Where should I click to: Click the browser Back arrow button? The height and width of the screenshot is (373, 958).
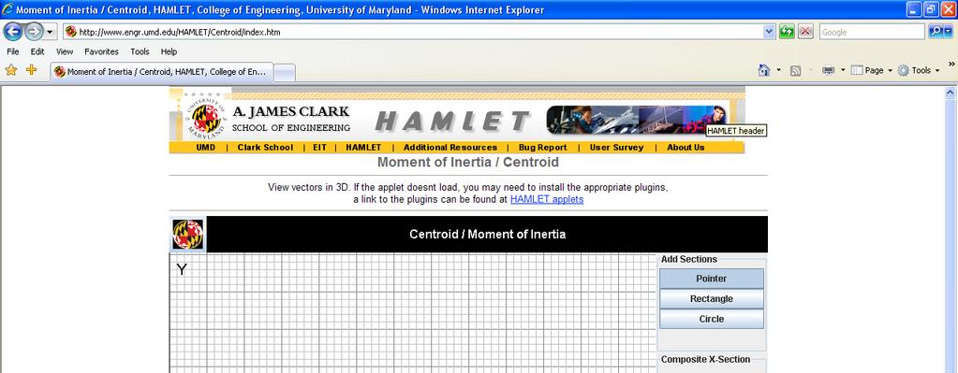tap(13, 31)
